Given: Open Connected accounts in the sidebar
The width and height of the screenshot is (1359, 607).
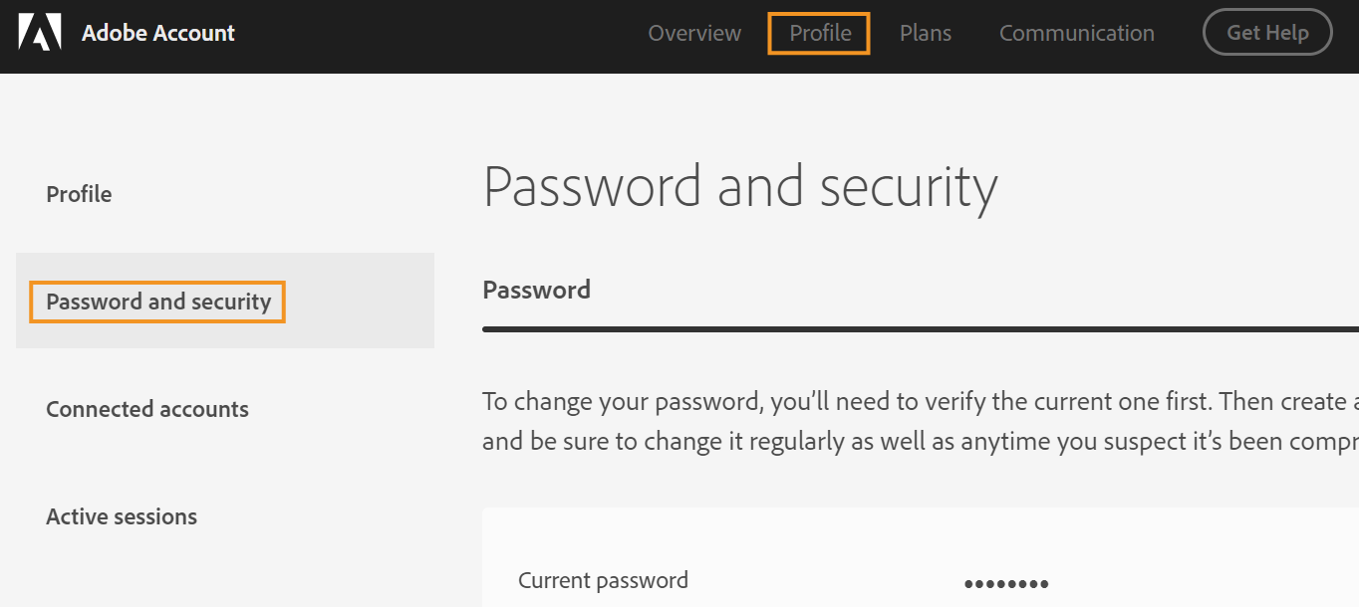Looking at the screenshot, I should tap(147, 409).
